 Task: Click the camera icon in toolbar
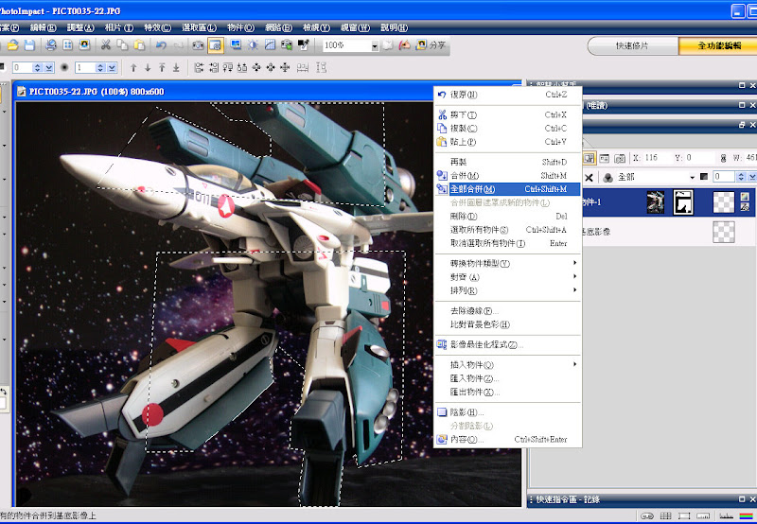[198, 45]
